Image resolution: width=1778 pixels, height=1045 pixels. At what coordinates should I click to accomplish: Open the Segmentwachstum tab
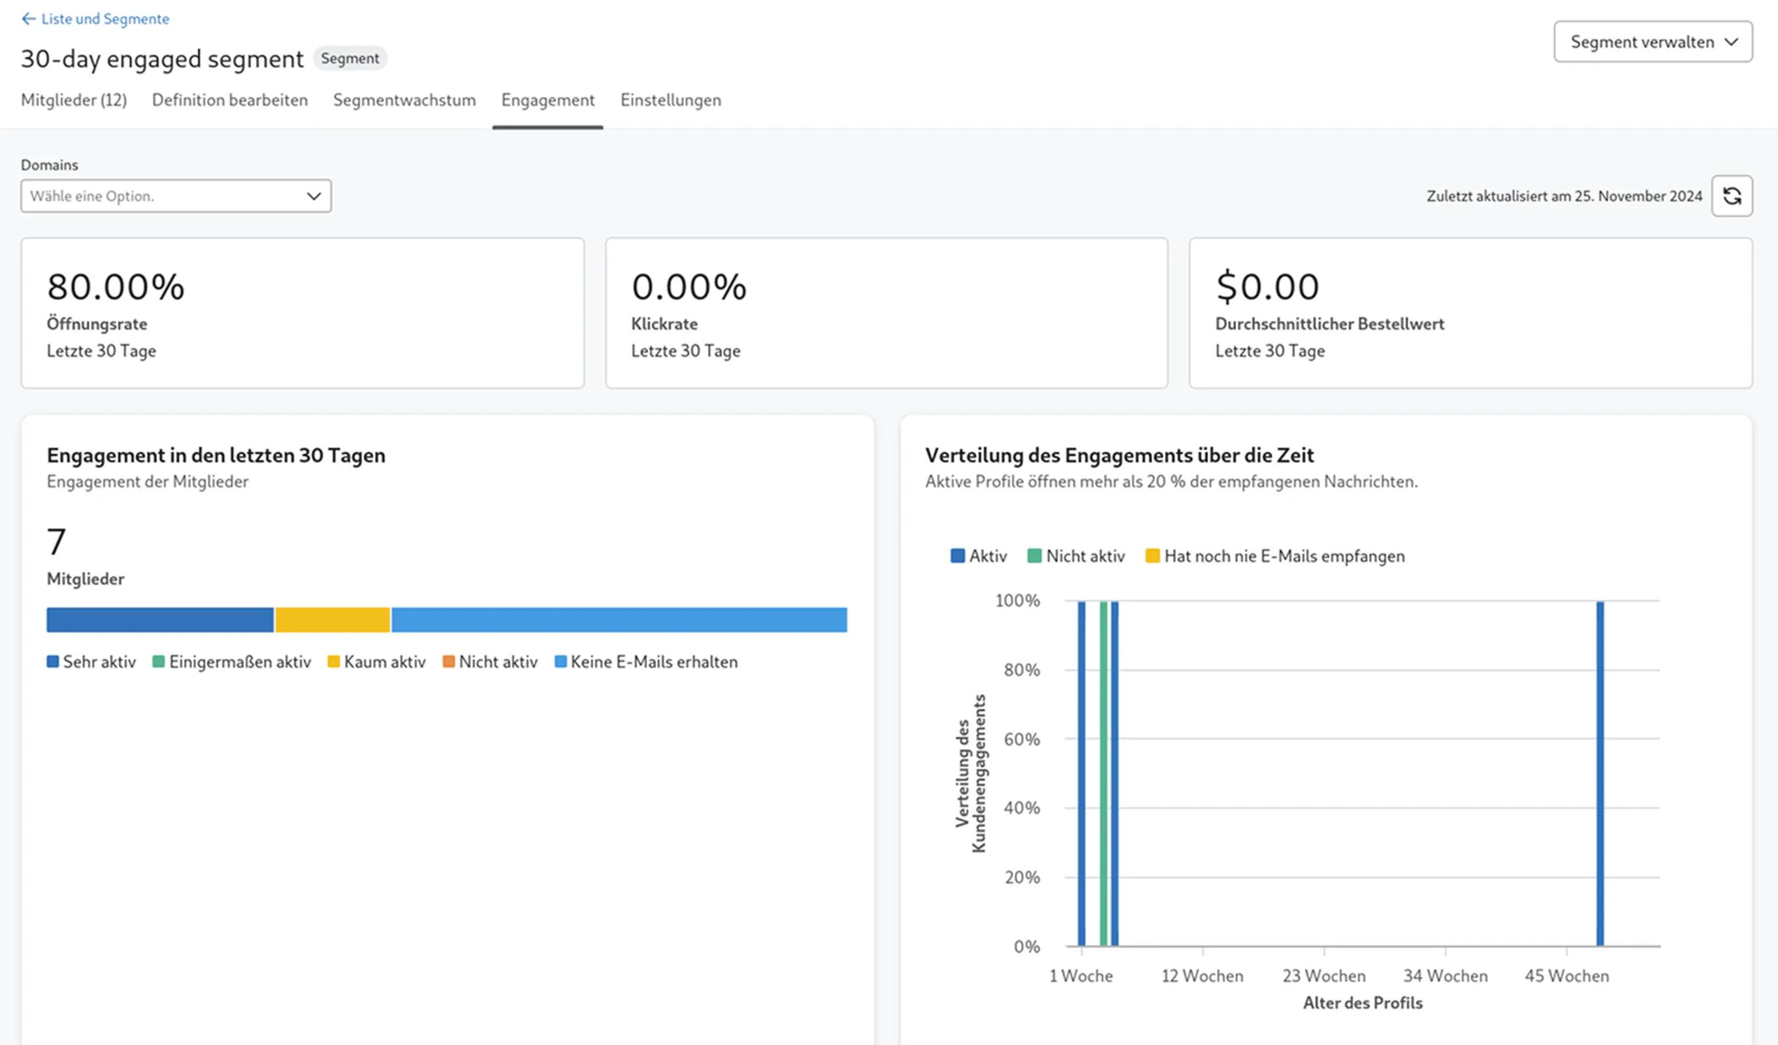coord(404,100)
